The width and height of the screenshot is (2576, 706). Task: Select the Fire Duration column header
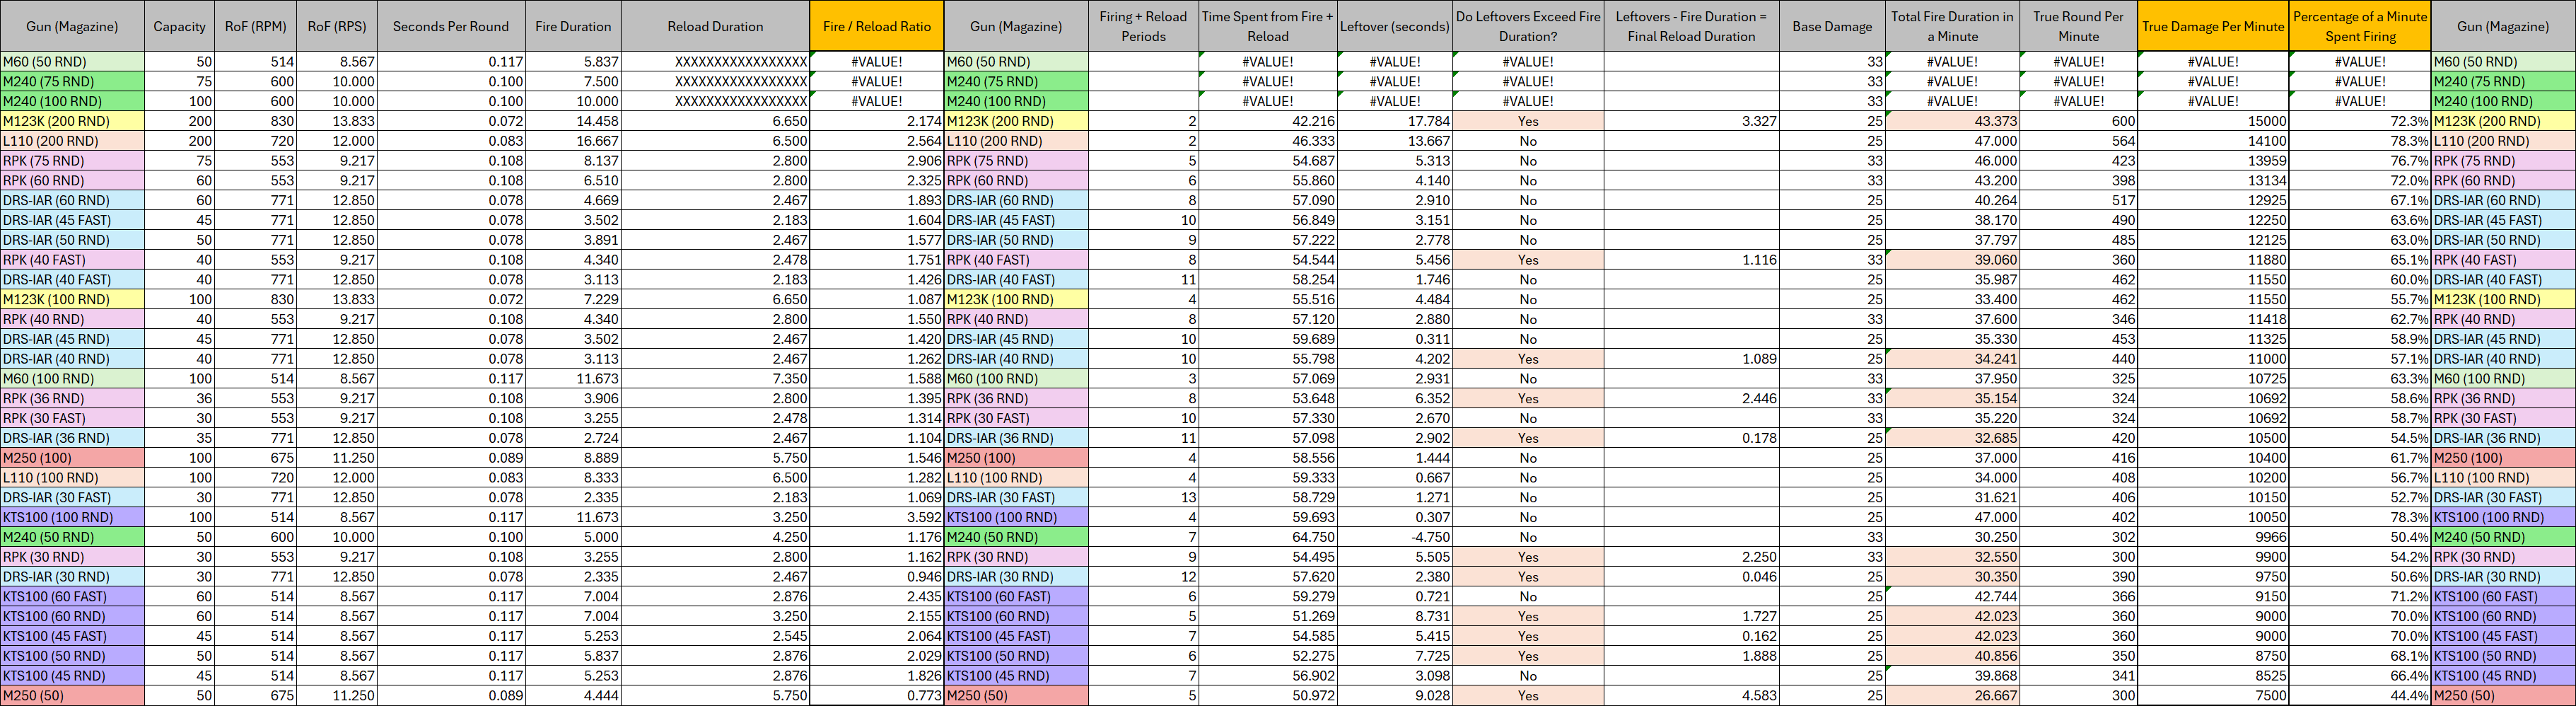[x=573, y=26]
